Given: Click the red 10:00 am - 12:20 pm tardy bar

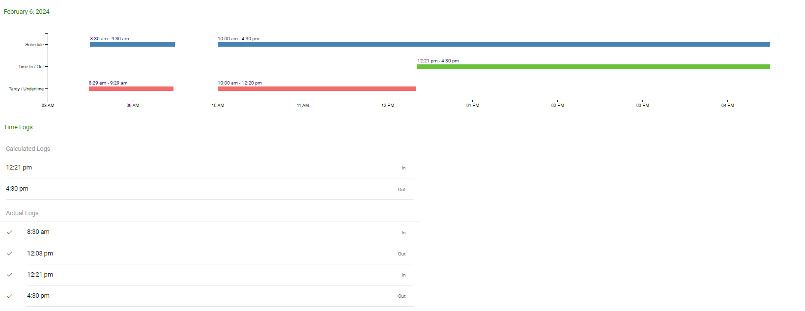Looking at the screenshot, I should click(x=316, y=89).
